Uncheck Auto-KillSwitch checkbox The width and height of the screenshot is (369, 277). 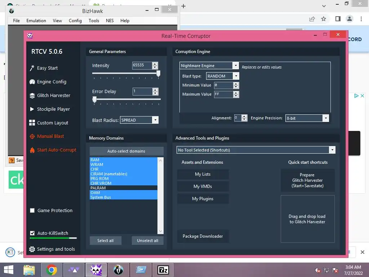pos(32,233)
